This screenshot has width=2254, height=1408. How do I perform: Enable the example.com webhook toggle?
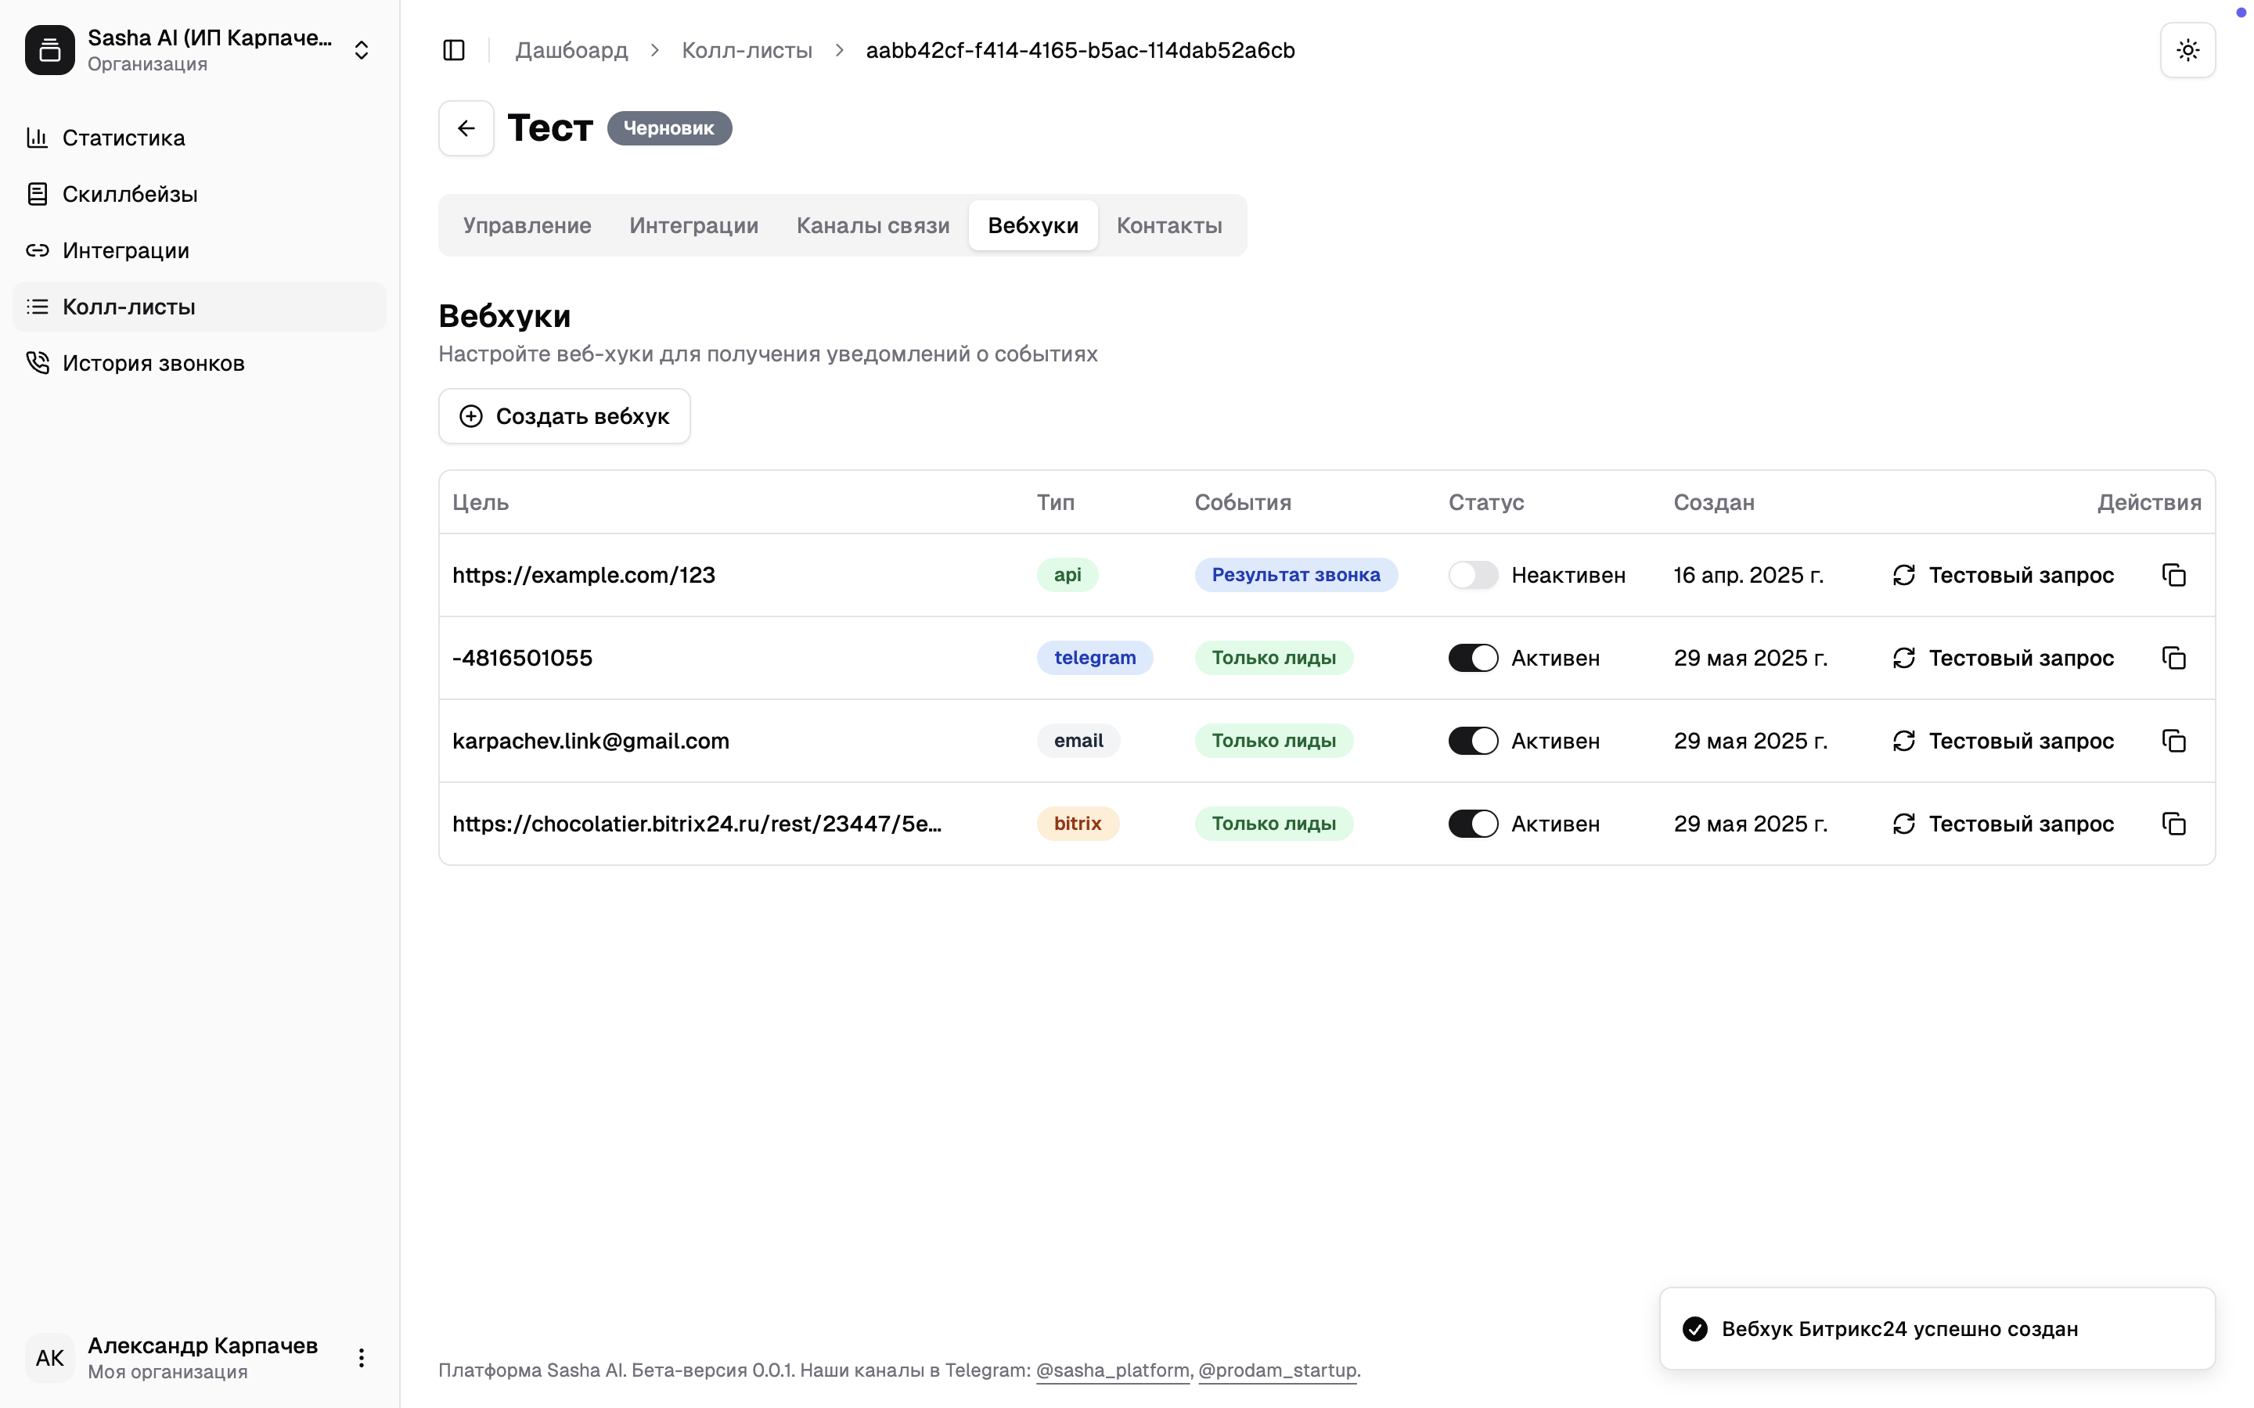point(1473,576)
